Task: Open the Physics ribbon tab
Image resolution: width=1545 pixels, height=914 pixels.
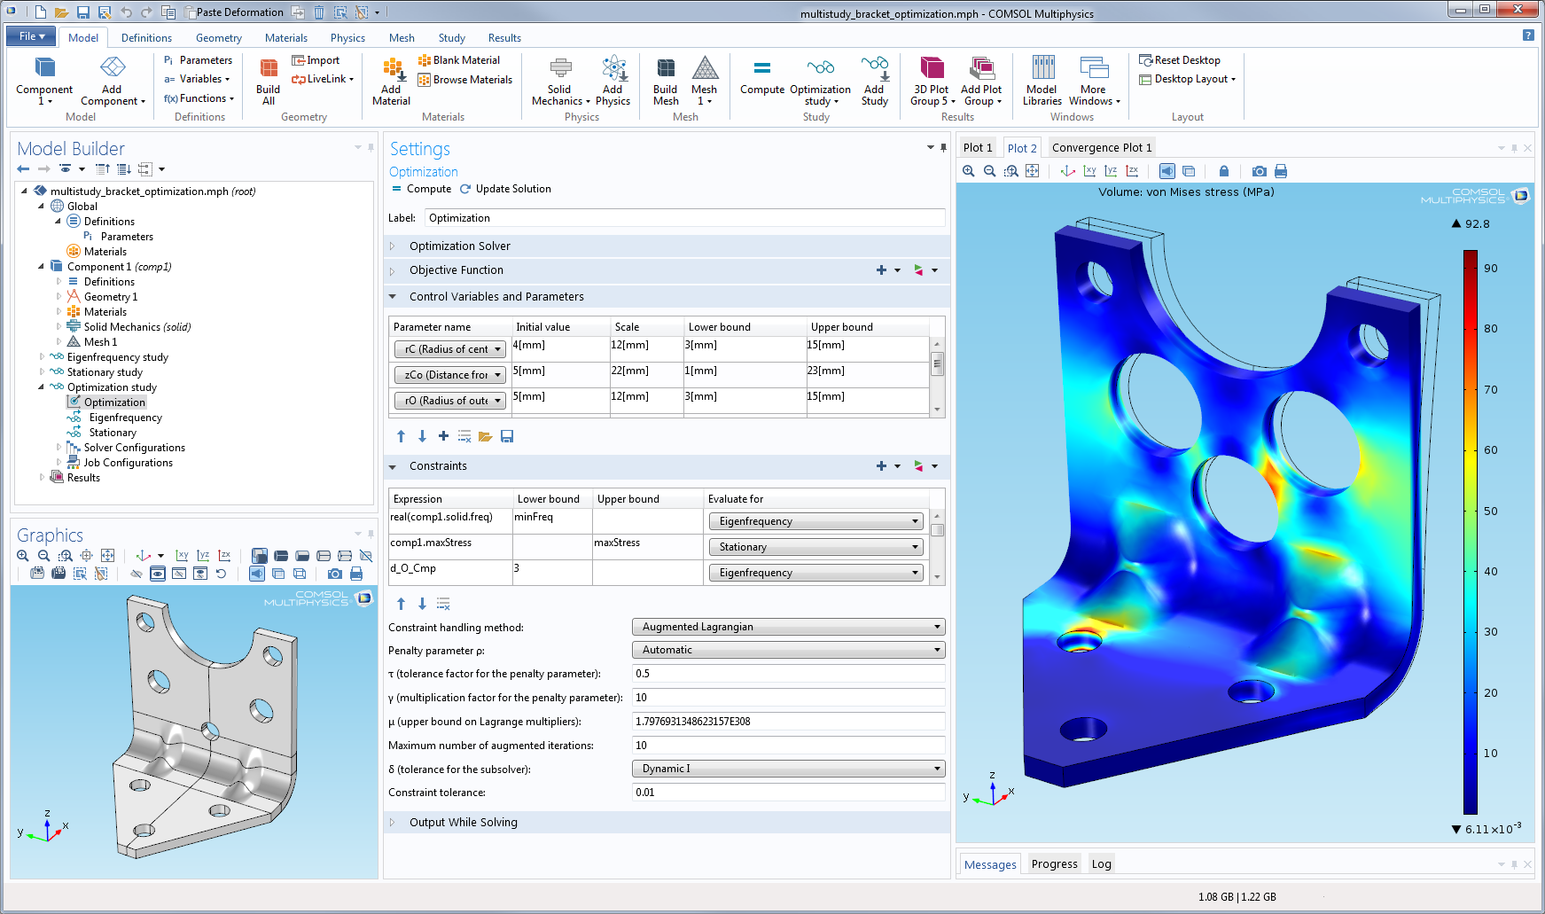Action: tap(347, 38)
